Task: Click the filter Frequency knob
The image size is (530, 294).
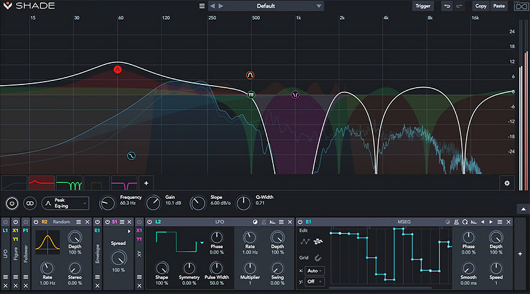Action: click(x=107, y=203)
